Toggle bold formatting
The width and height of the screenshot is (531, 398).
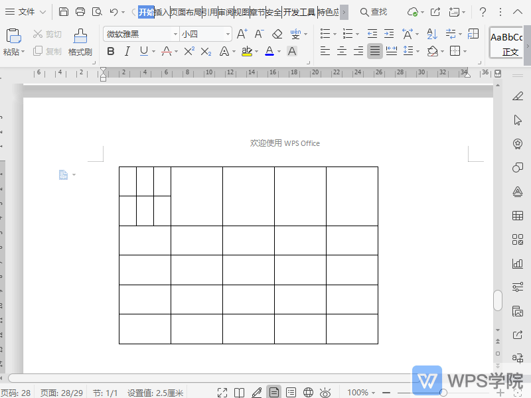pos(110,51)
